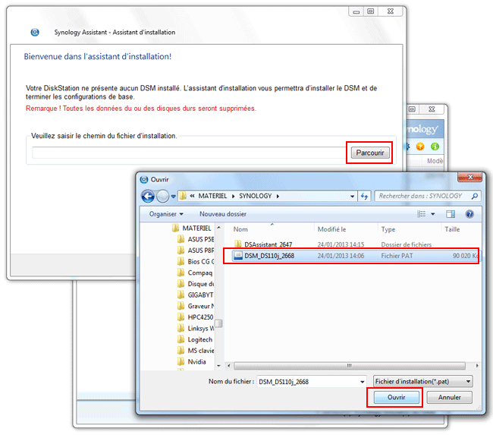
Task: Click the refresh icon beside the address bar
Action: point(365,196)
